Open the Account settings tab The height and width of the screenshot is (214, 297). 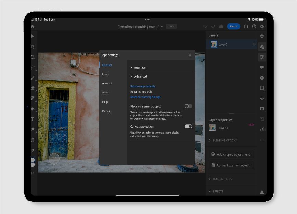(107, 83)
